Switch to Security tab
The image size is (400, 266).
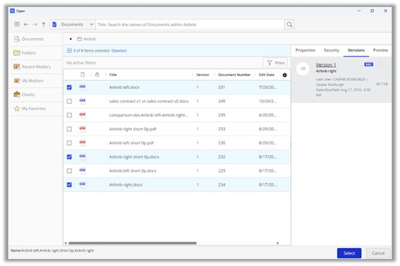331,50
